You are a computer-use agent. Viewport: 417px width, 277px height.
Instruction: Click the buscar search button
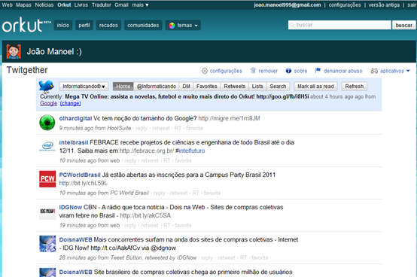(403, 25)
